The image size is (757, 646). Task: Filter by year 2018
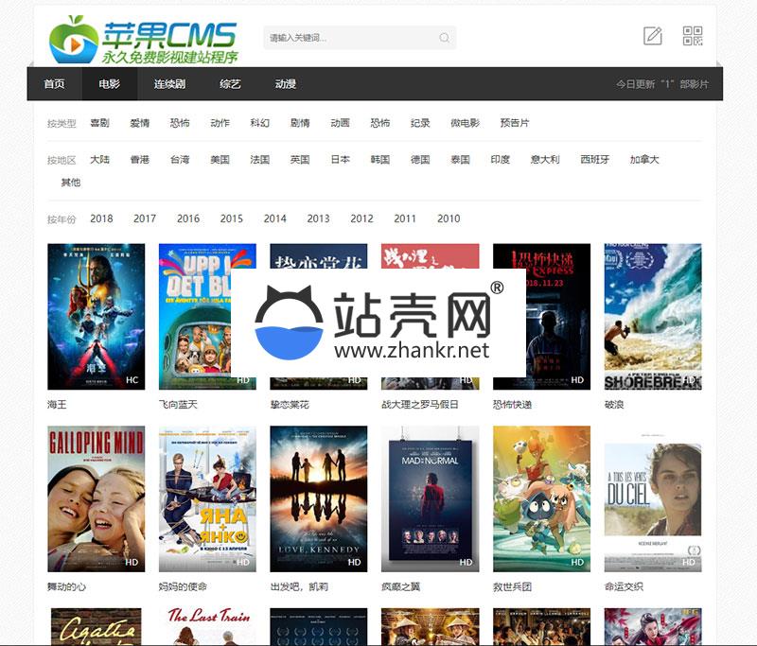click(x=101, y=218)
